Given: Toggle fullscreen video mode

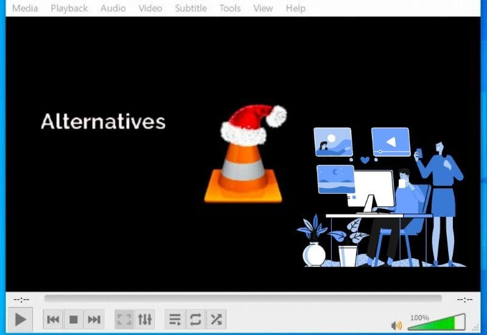Looking at the screenshot, I should (x=124, y=319).
